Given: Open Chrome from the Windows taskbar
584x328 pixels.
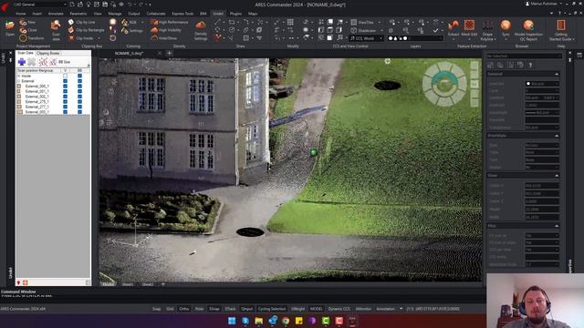Looking at the screenshot, I should pos(286,321).
